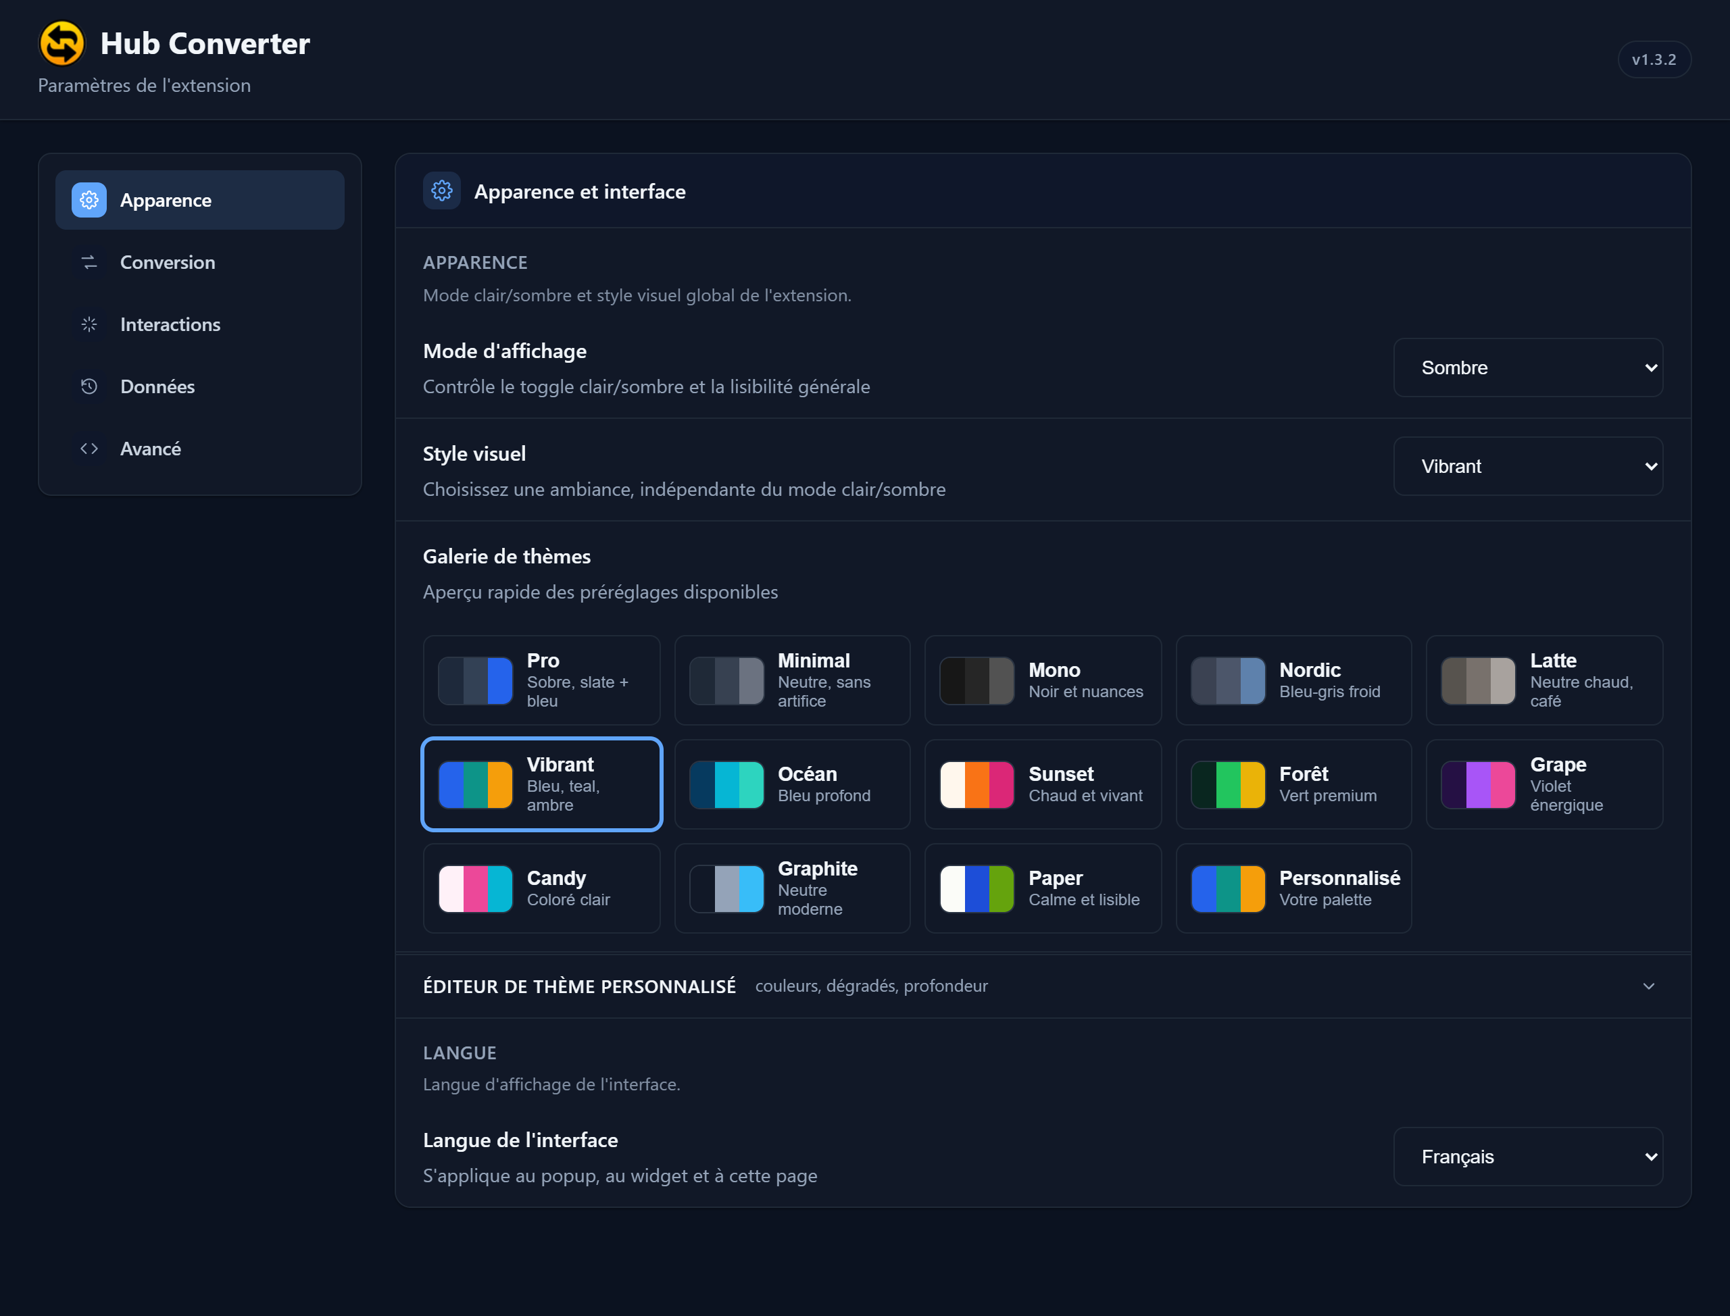Click the swap-arrows icon beside Conversion

89,262
